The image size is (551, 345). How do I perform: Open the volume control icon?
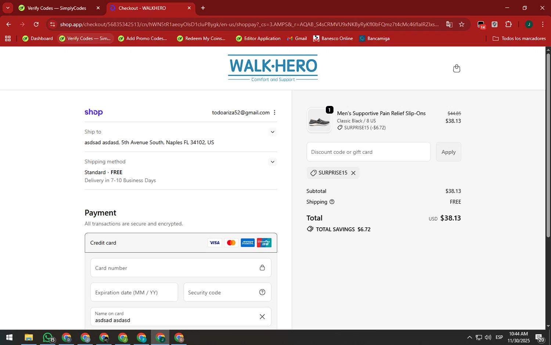(488, 337)
